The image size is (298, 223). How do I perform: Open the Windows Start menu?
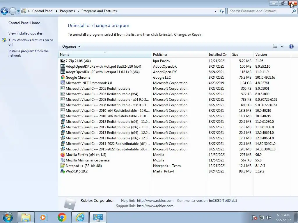pyautogui.click(x=8, y=217)
